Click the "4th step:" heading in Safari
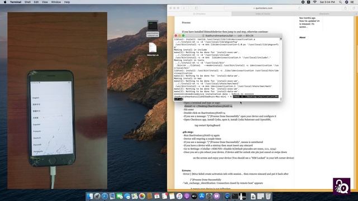 click(x=188, y=132)
